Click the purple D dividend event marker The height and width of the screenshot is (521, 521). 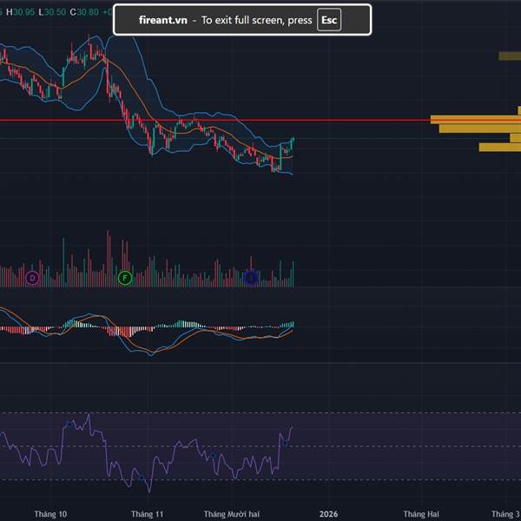[x=32, y=278]
